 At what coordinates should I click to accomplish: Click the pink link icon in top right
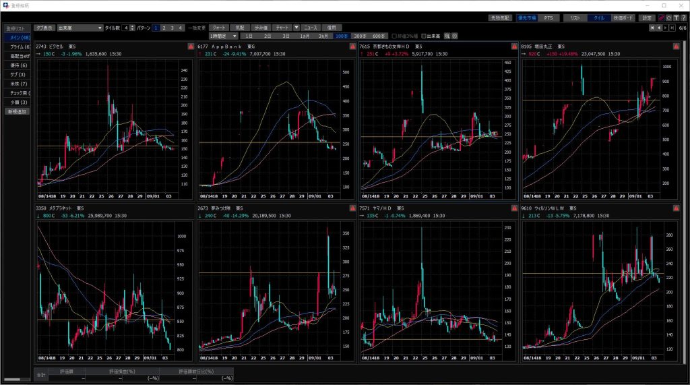pyautogui.click(x=660, y=18)
